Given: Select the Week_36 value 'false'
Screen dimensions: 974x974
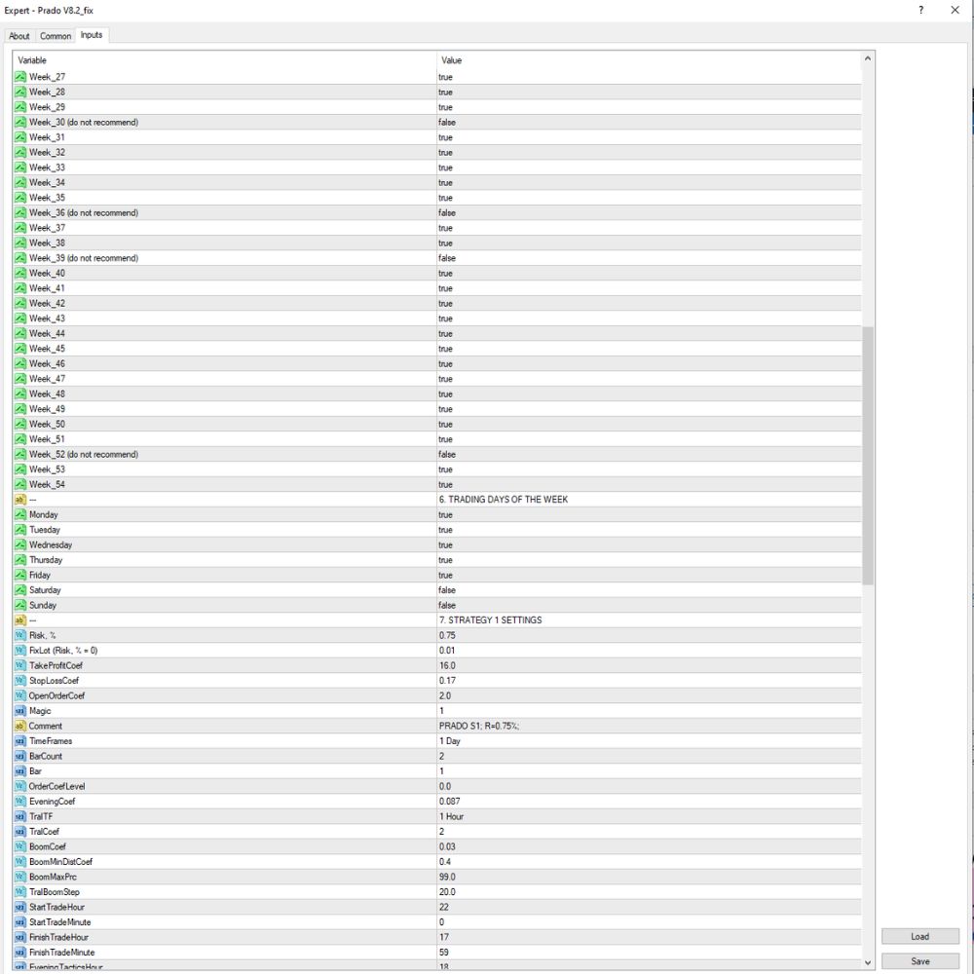Looking at the screenshot, I should 447,213.
